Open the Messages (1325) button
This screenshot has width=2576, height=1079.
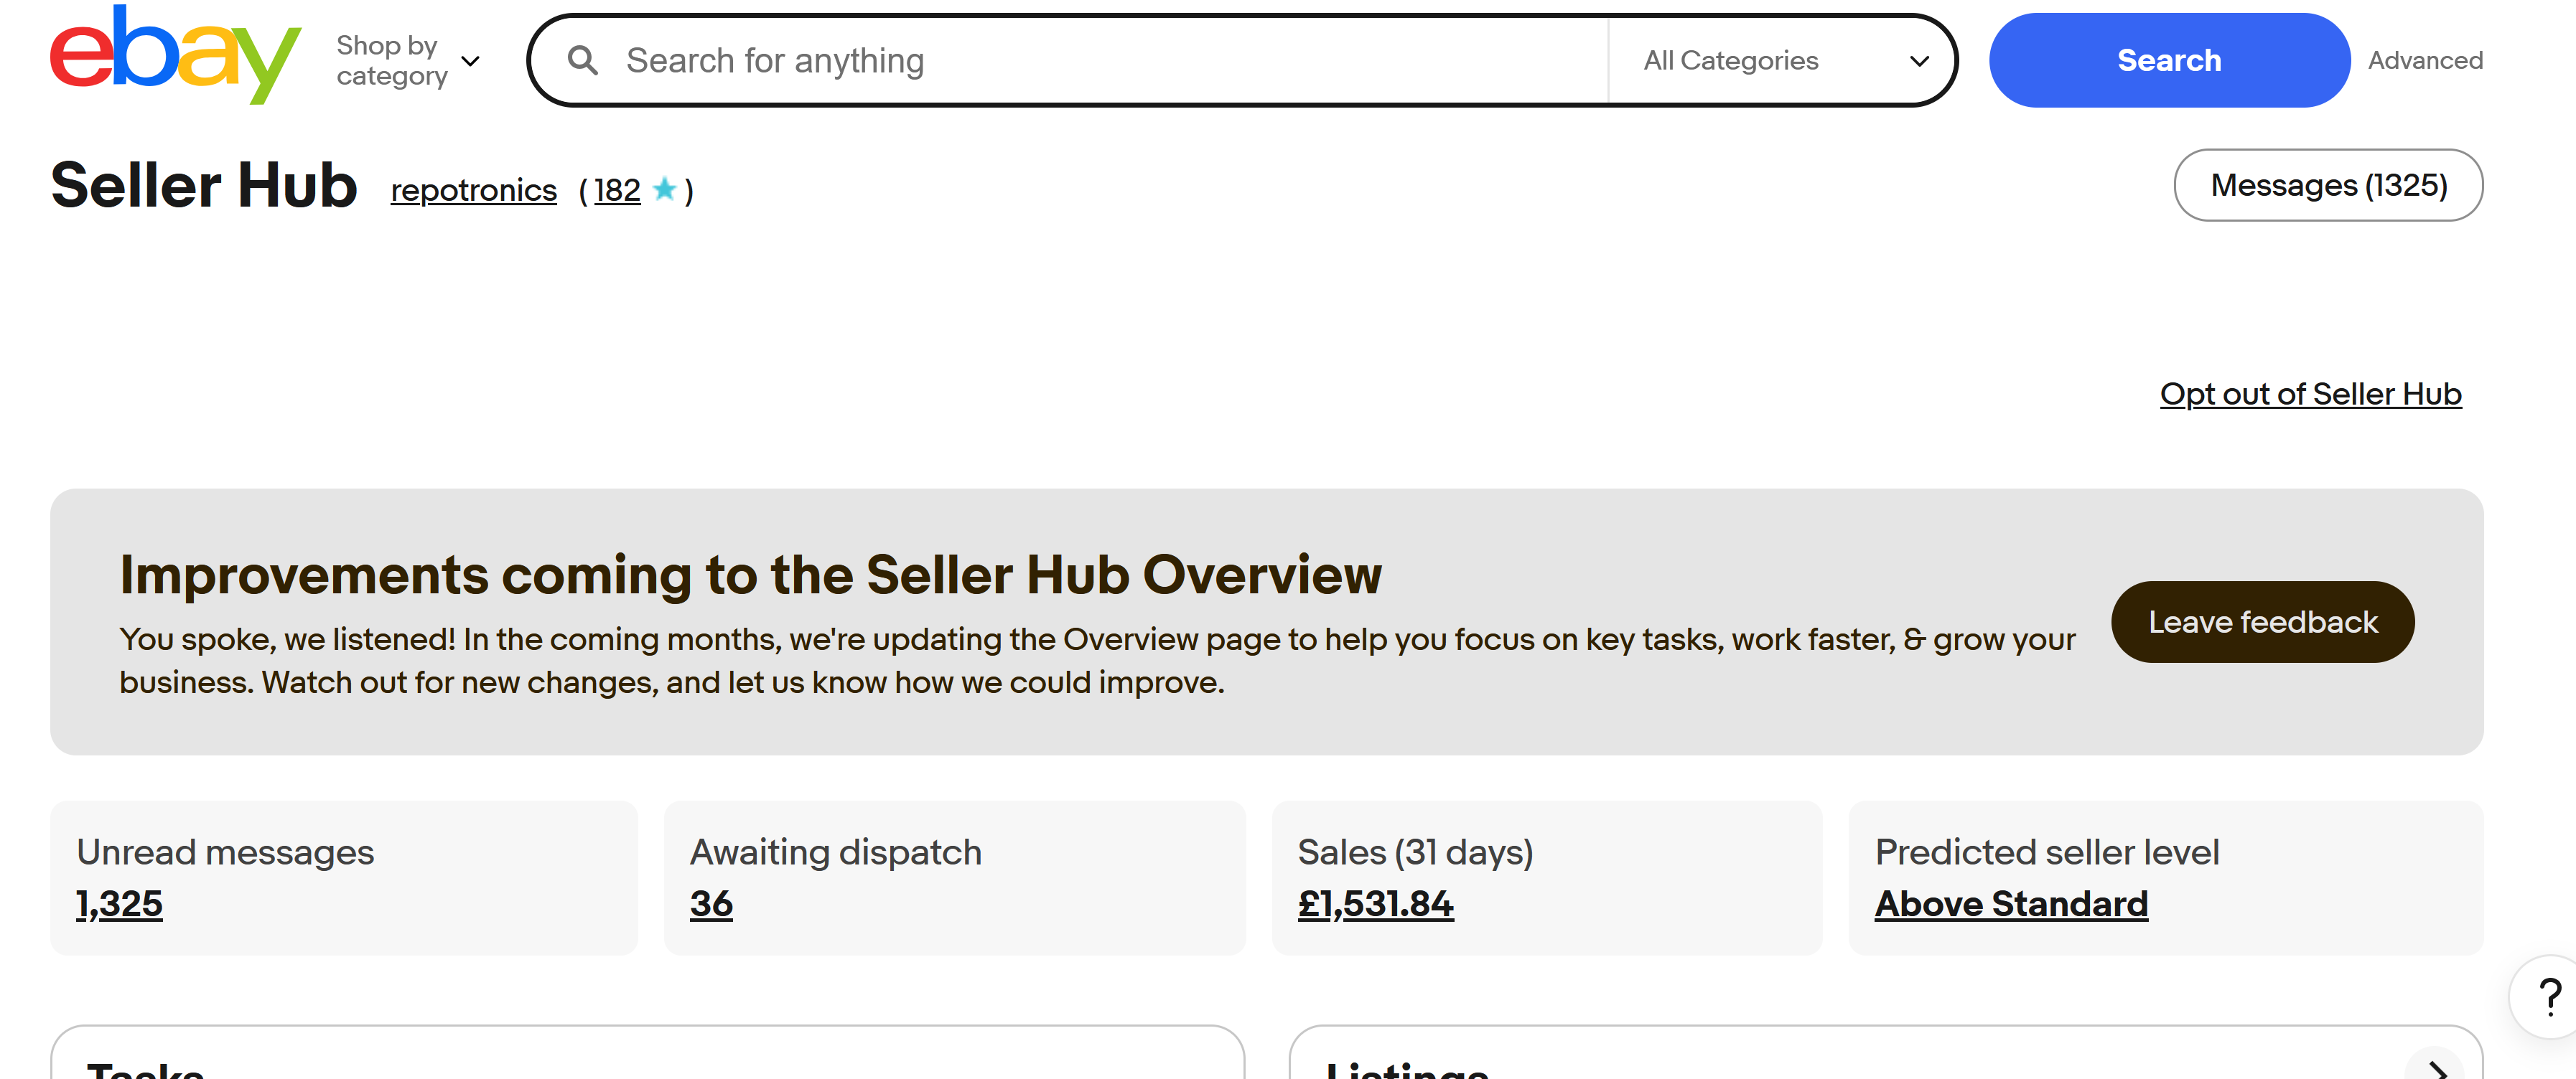(x=2328, y=185)
